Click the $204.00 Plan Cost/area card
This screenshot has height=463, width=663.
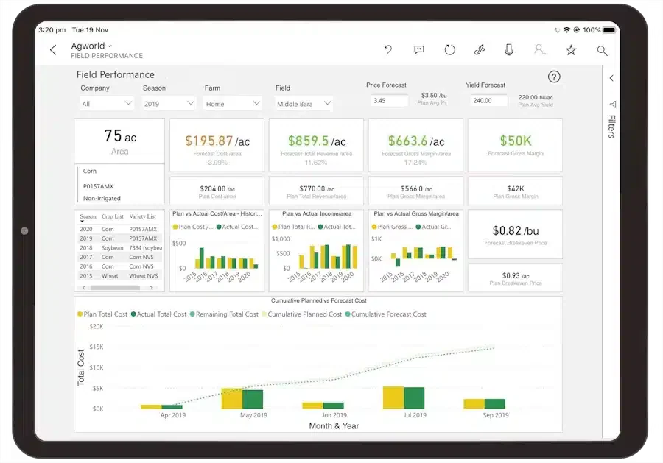click(x=217, y=191)
